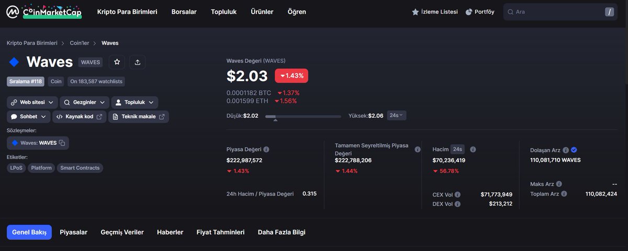
Task: Switch to the Fiyat Tahminleri tab
Action: 220,232
